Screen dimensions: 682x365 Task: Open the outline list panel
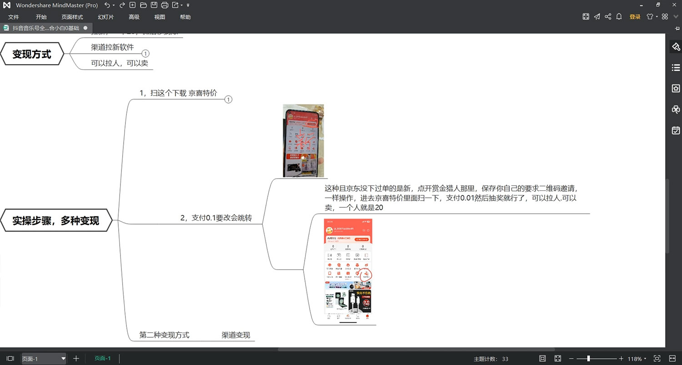point(676,67)
